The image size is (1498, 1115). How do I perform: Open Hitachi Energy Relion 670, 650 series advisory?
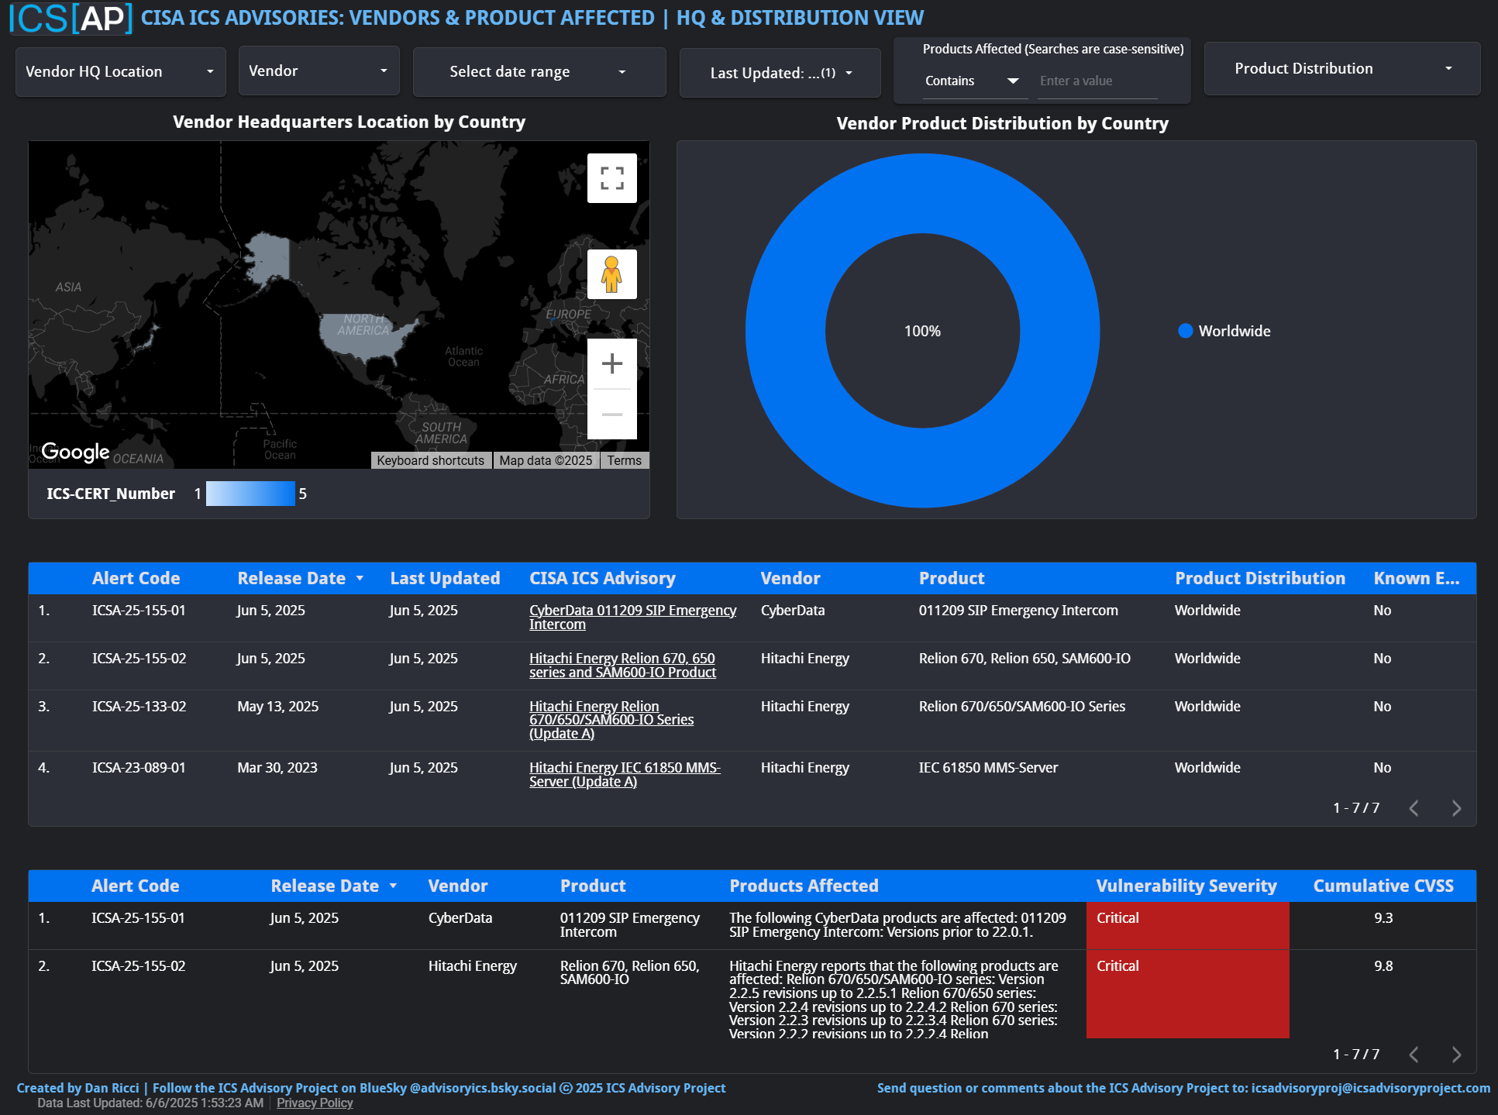[x=622, y=666]
